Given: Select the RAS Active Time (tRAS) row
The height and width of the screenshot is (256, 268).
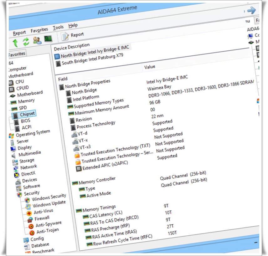Looking at the screenshot, I should pyautogui.click(x=111, y=234).
